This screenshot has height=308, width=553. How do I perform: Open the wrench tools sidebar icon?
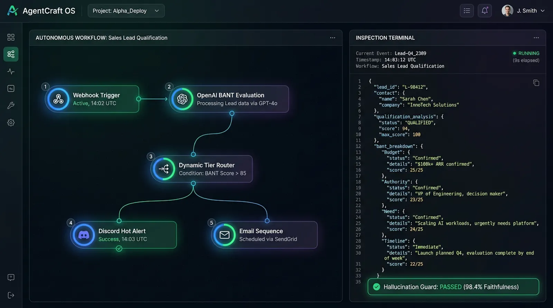point(11,106)
